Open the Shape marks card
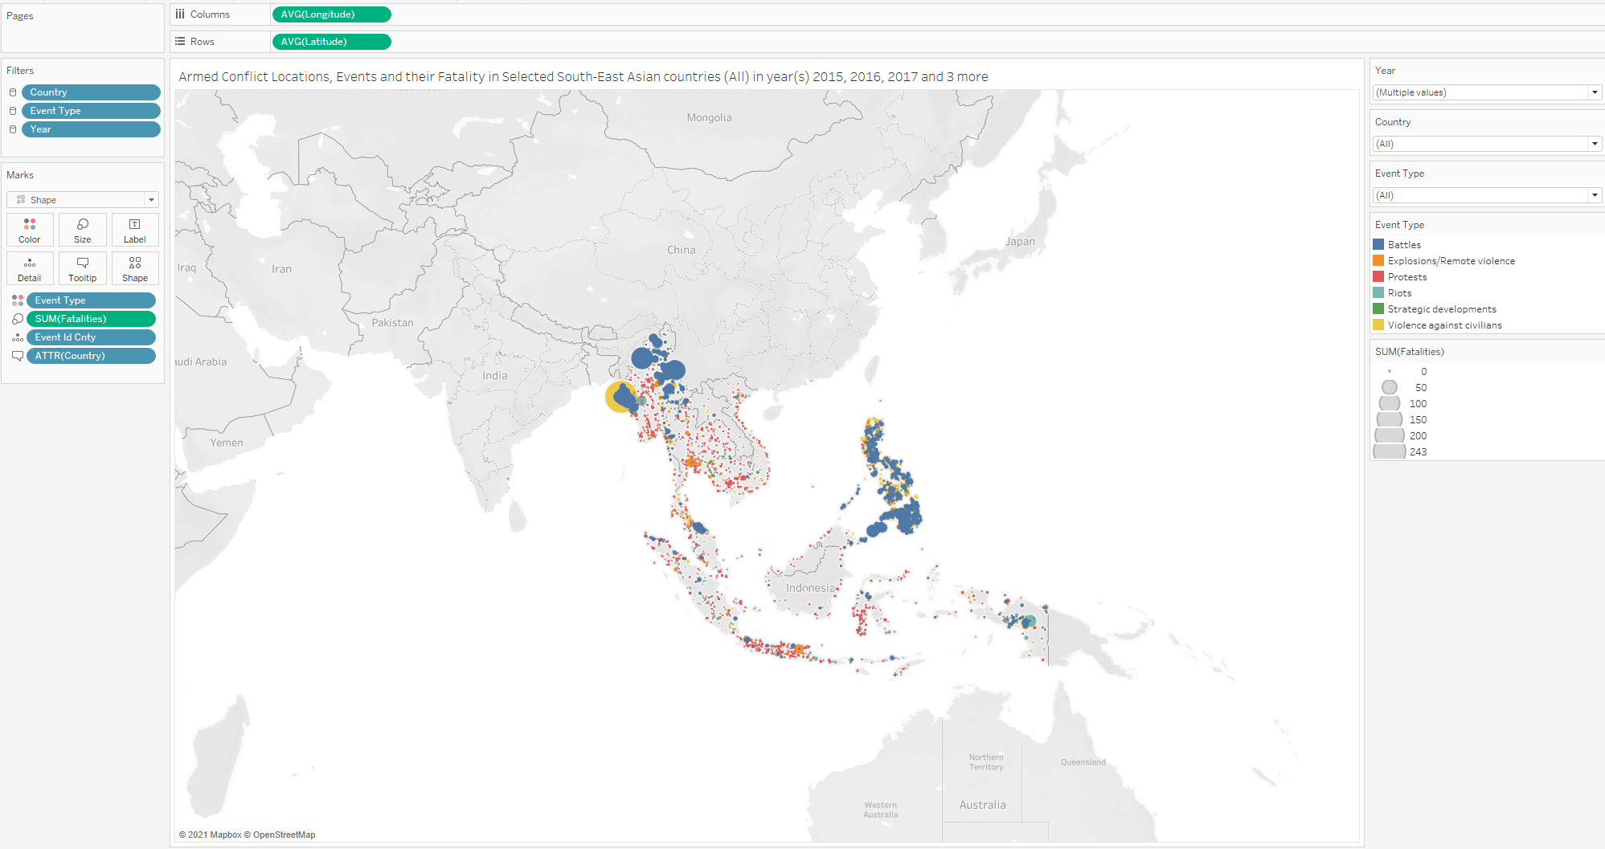This screenshot has width=1605, height=849. [x=134, y=268]
